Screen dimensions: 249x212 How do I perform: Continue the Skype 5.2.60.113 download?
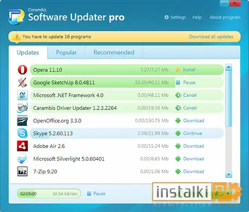[x=192, y=133]
